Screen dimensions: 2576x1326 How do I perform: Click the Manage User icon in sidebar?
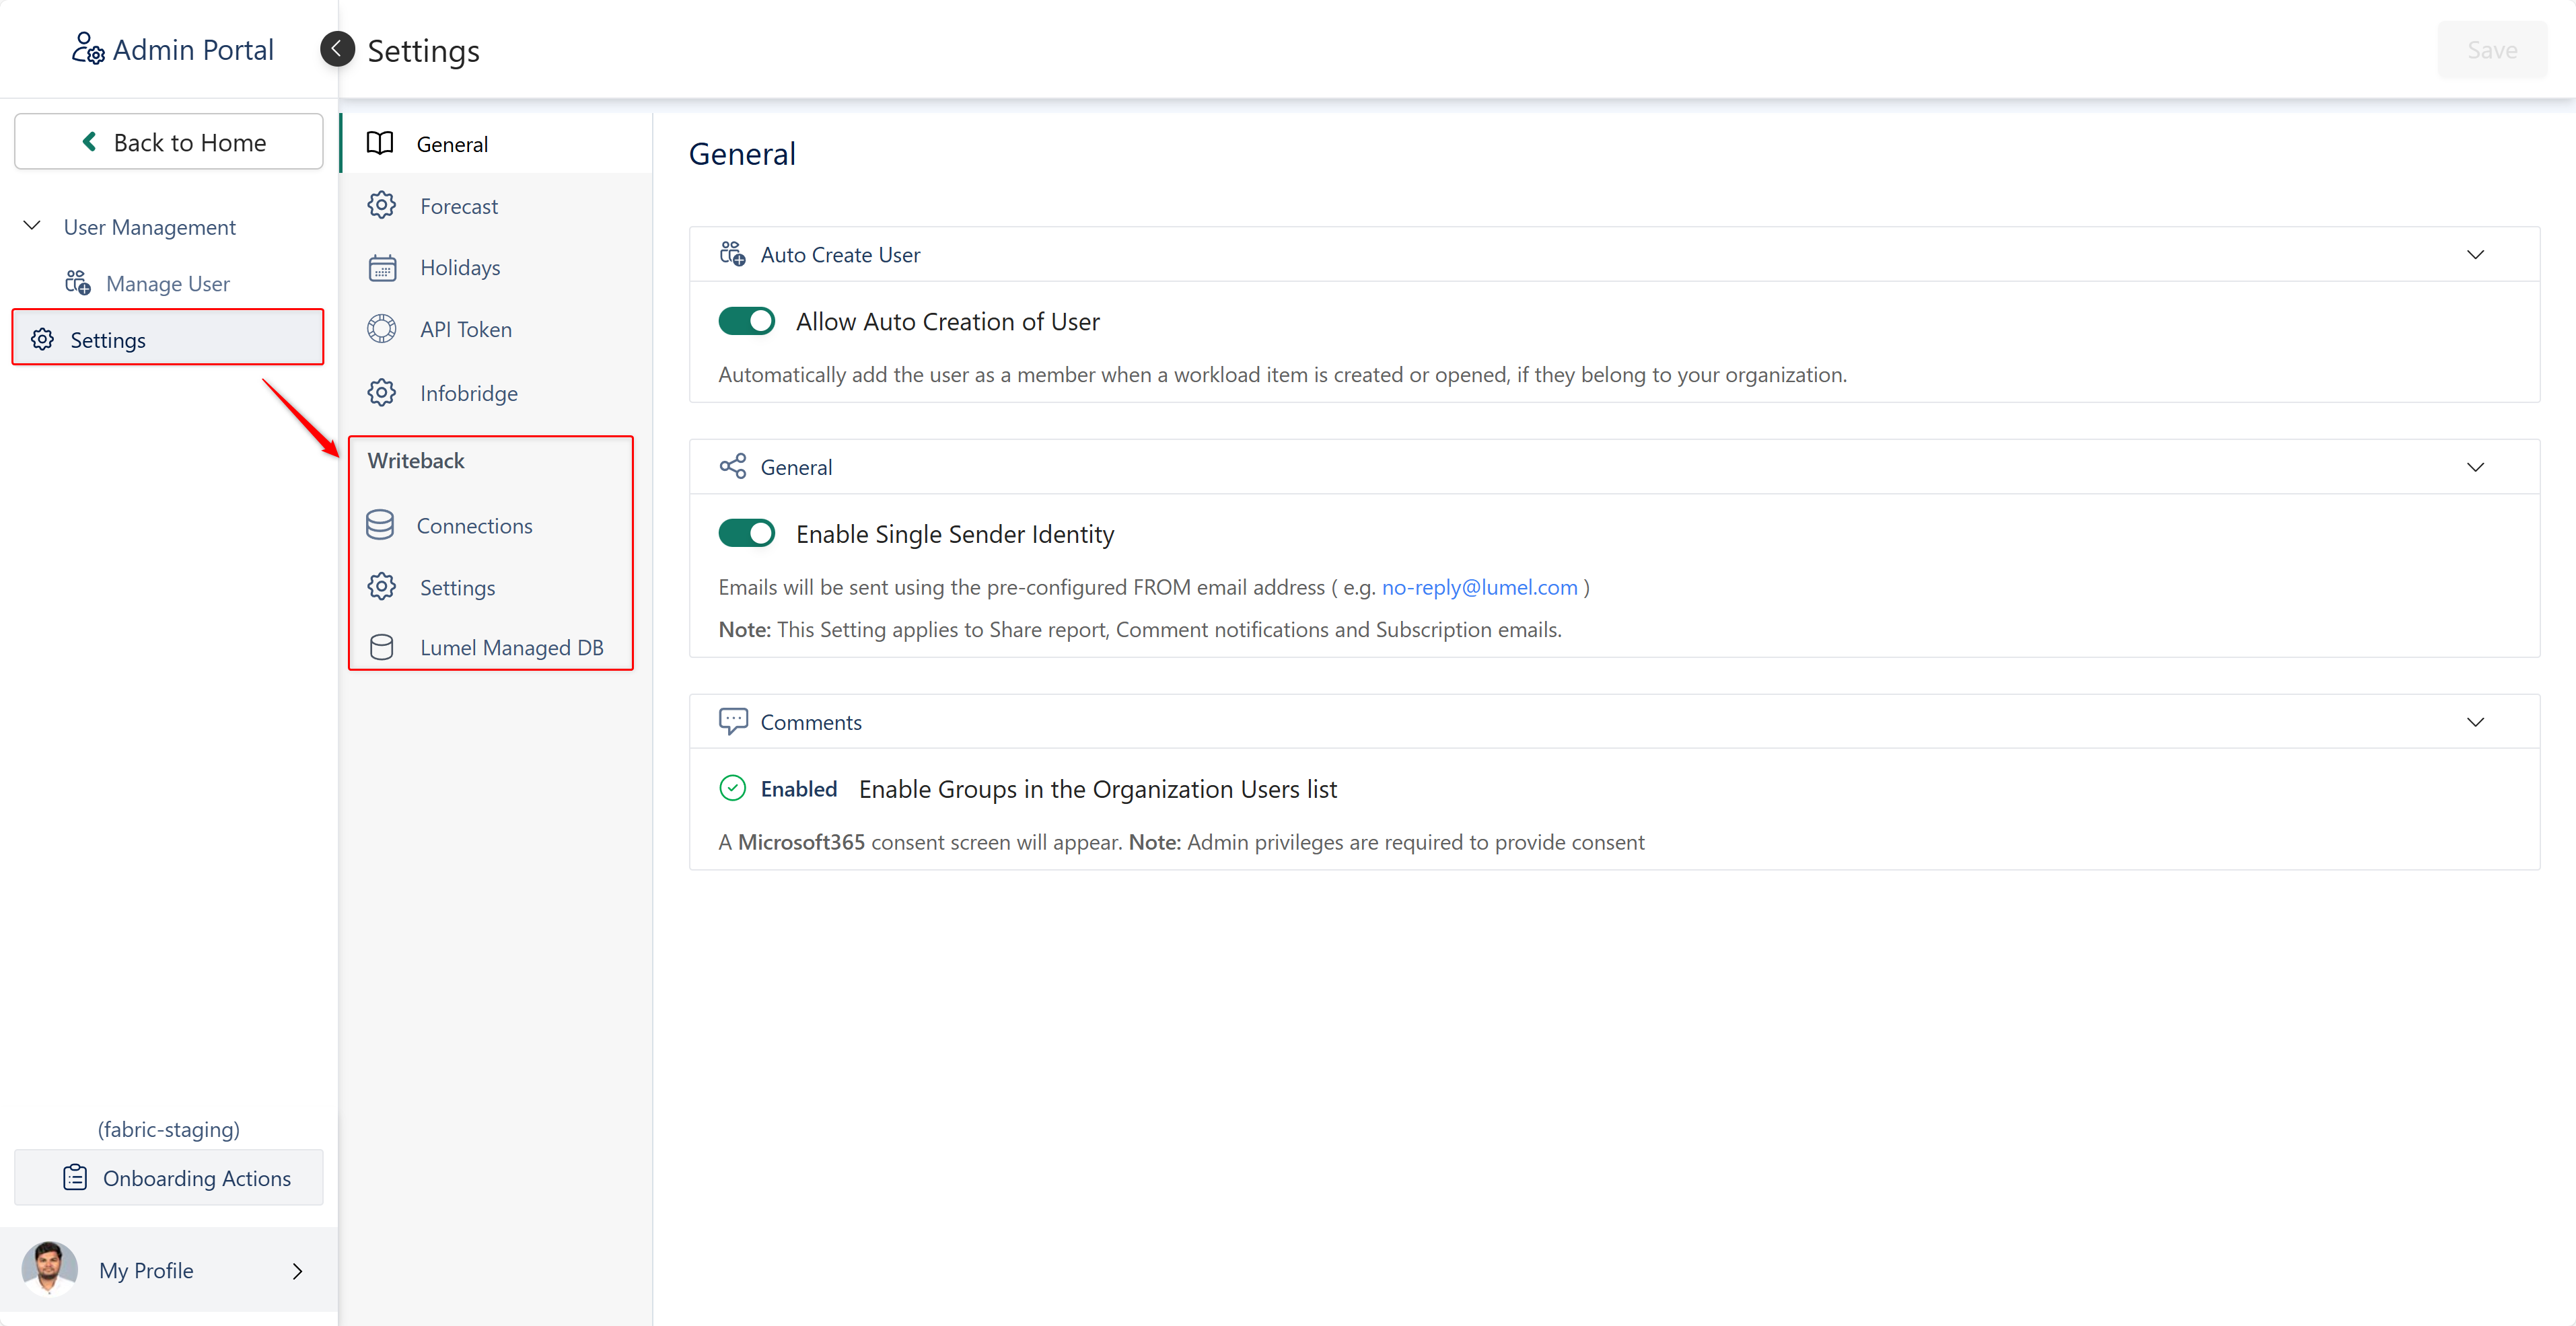tap(77, 283)
